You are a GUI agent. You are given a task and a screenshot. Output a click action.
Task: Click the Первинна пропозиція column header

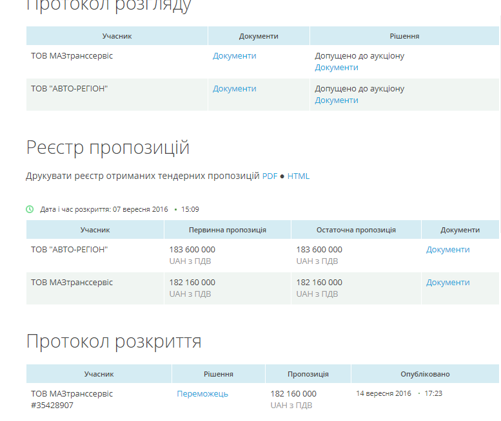[x=227, y=230]
